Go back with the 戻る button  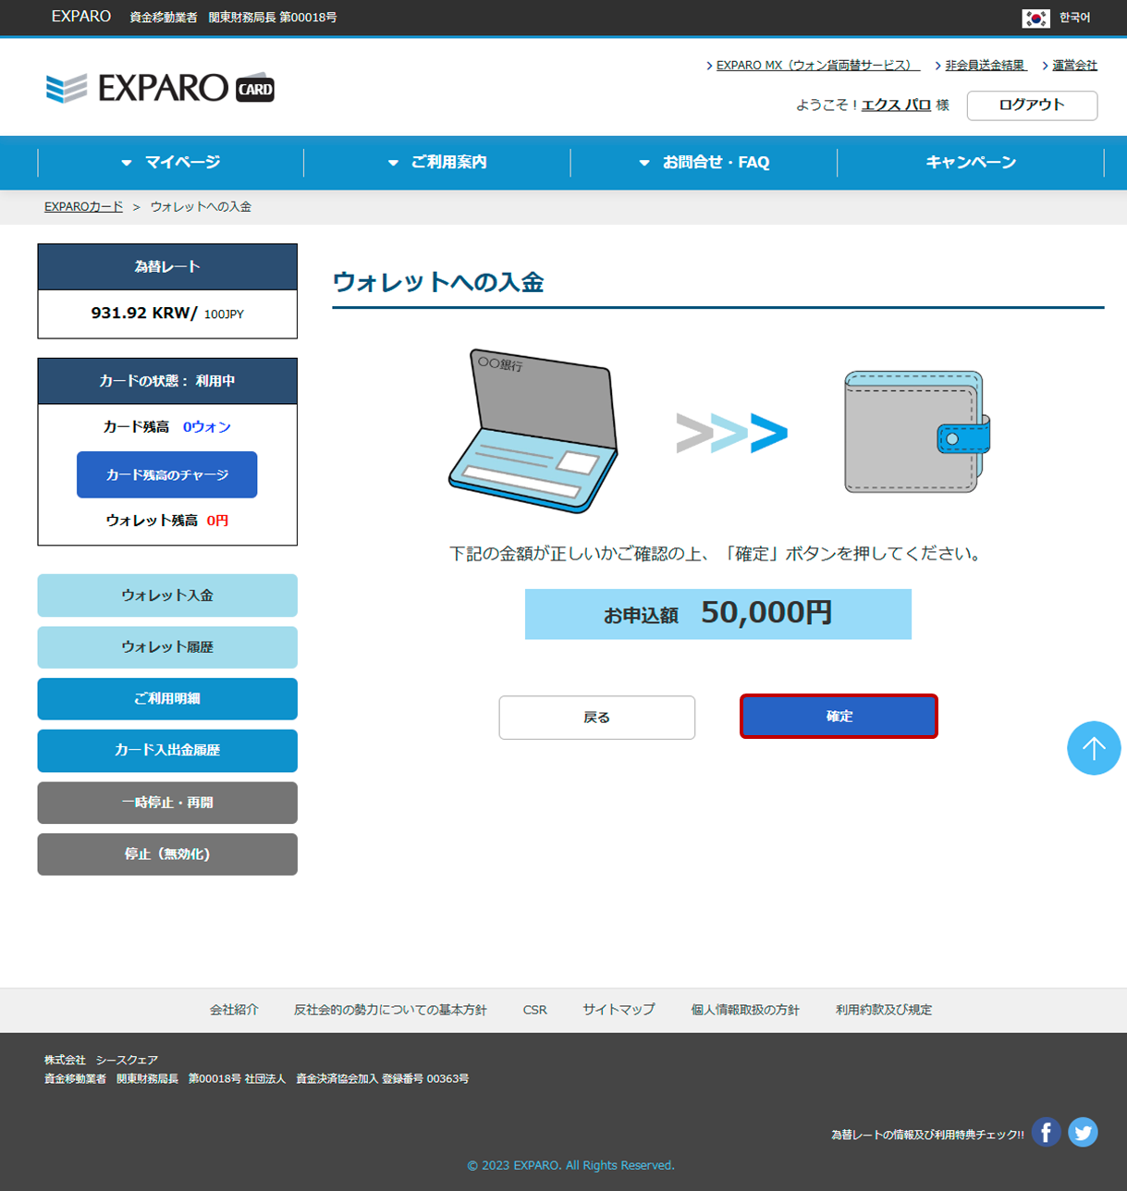coord(596,718)
